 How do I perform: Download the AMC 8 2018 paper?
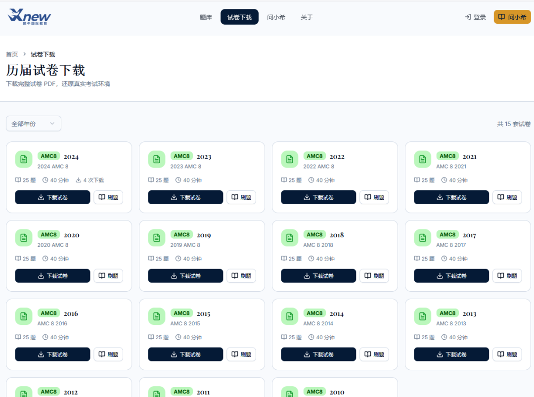(x=318, y=276)
